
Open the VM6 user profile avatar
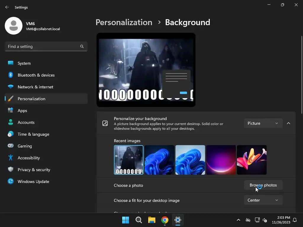click(x=14, y=26)
